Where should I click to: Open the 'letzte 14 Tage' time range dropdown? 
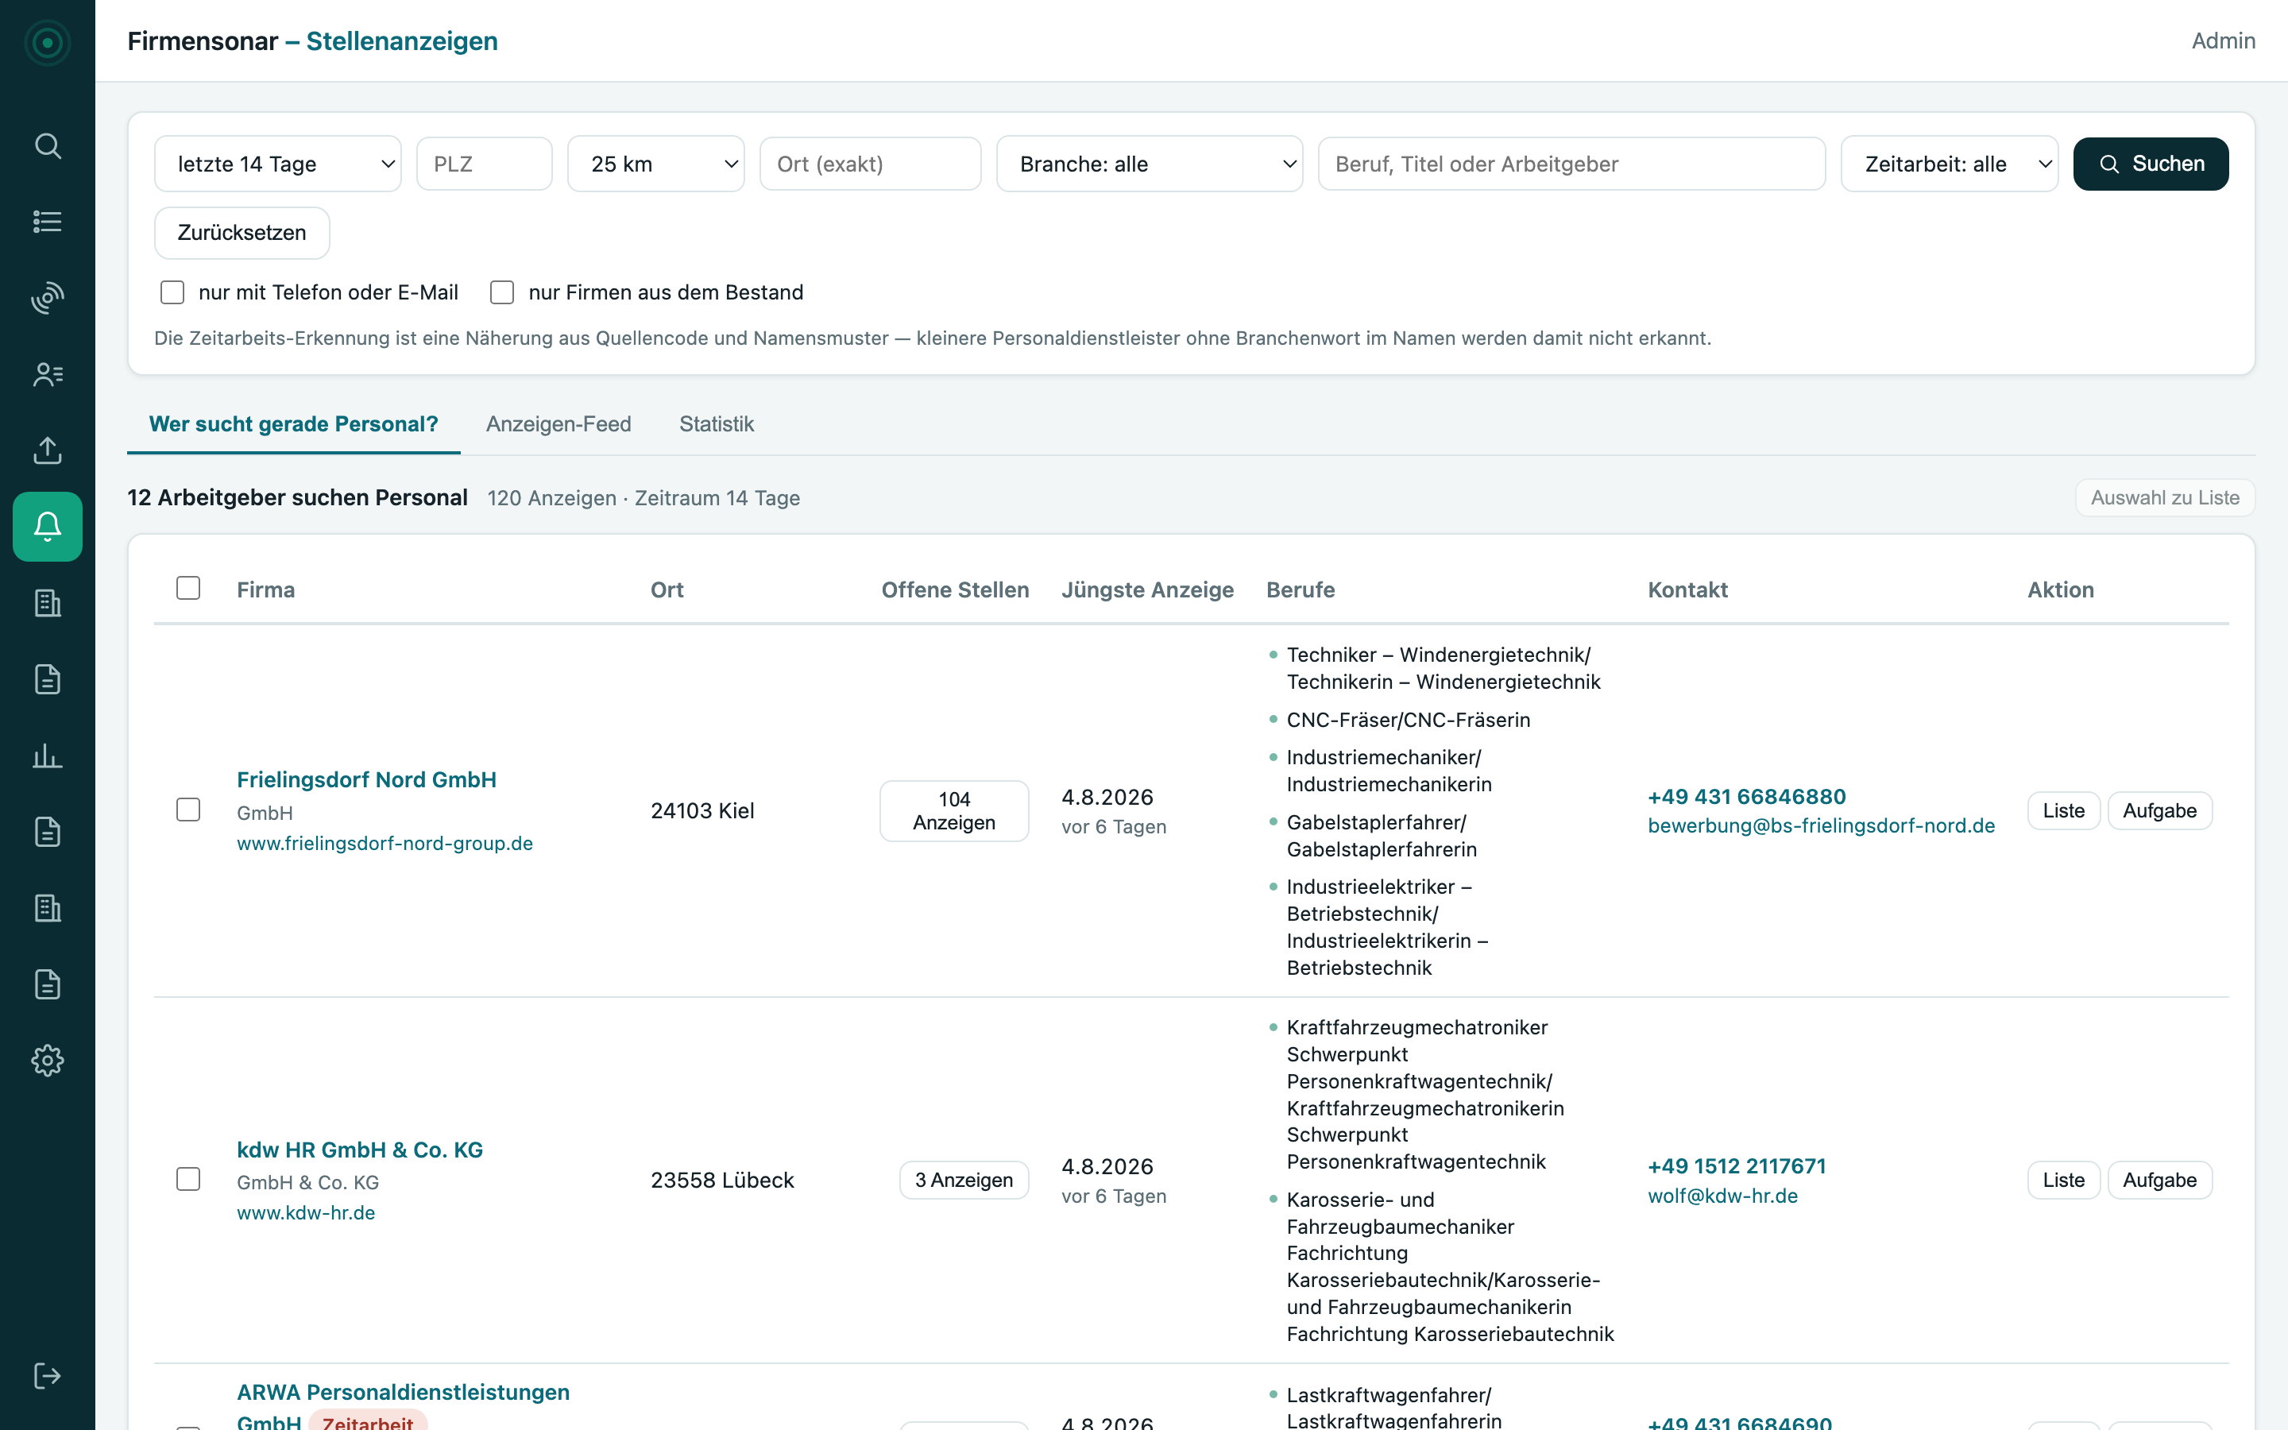278,164
